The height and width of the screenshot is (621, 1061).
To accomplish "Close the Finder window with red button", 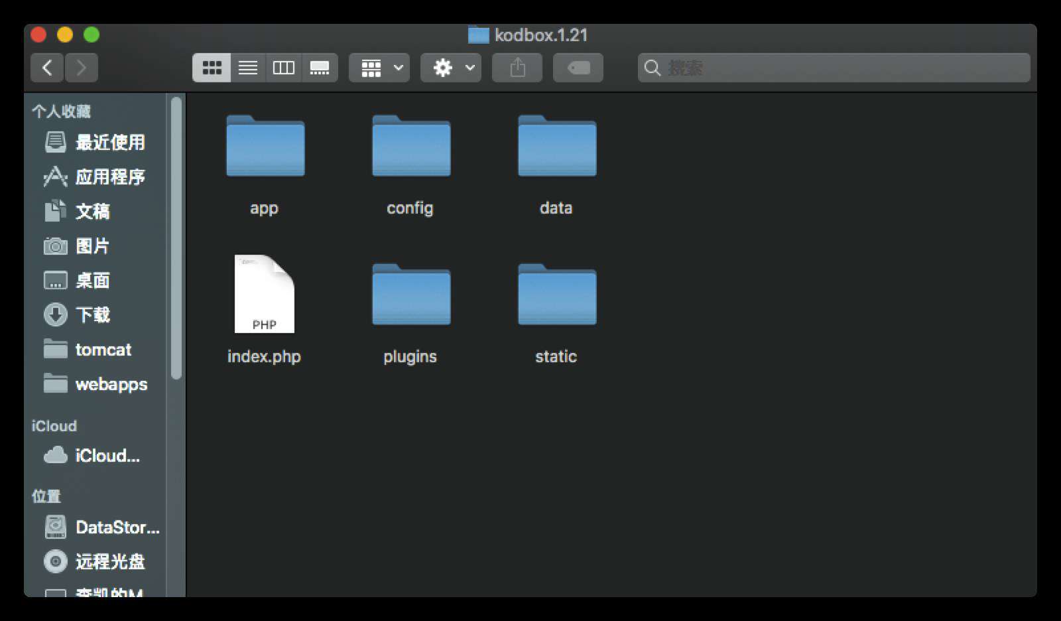I will 38,34.
